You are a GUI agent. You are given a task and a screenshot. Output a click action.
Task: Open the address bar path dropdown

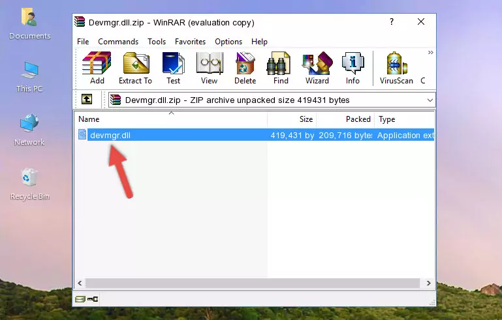[x=430, y=100]
